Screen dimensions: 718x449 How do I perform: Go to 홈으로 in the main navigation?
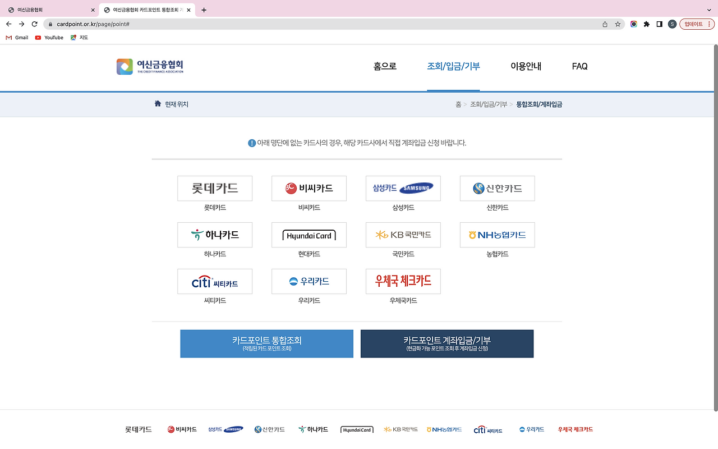(385, 66)
